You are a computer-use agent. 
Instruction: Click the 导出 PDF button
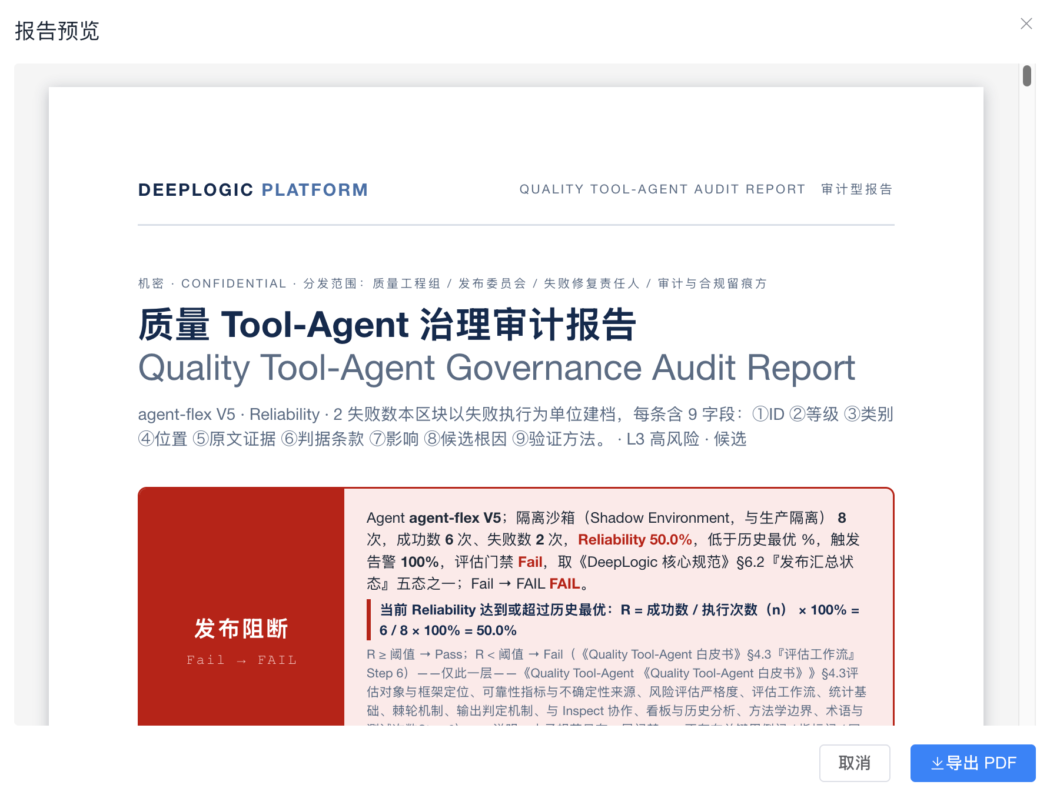(x=973, y=763)
